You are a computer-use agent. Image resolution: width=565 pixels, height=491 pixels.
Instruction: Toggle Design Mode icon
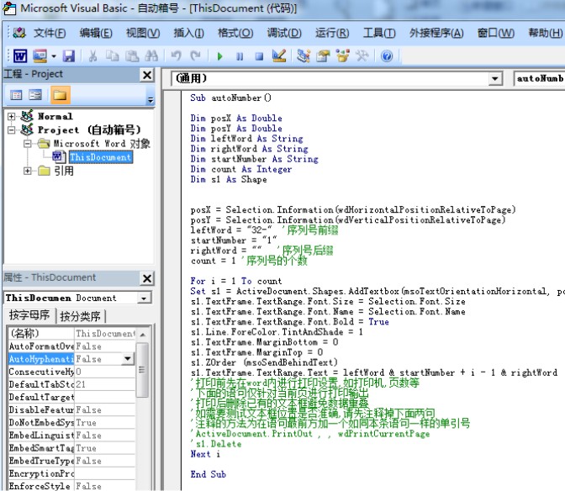click(279, 55)
